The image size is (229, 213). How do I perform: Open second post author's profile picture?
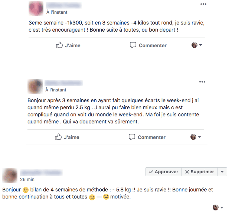pos(35,86)
